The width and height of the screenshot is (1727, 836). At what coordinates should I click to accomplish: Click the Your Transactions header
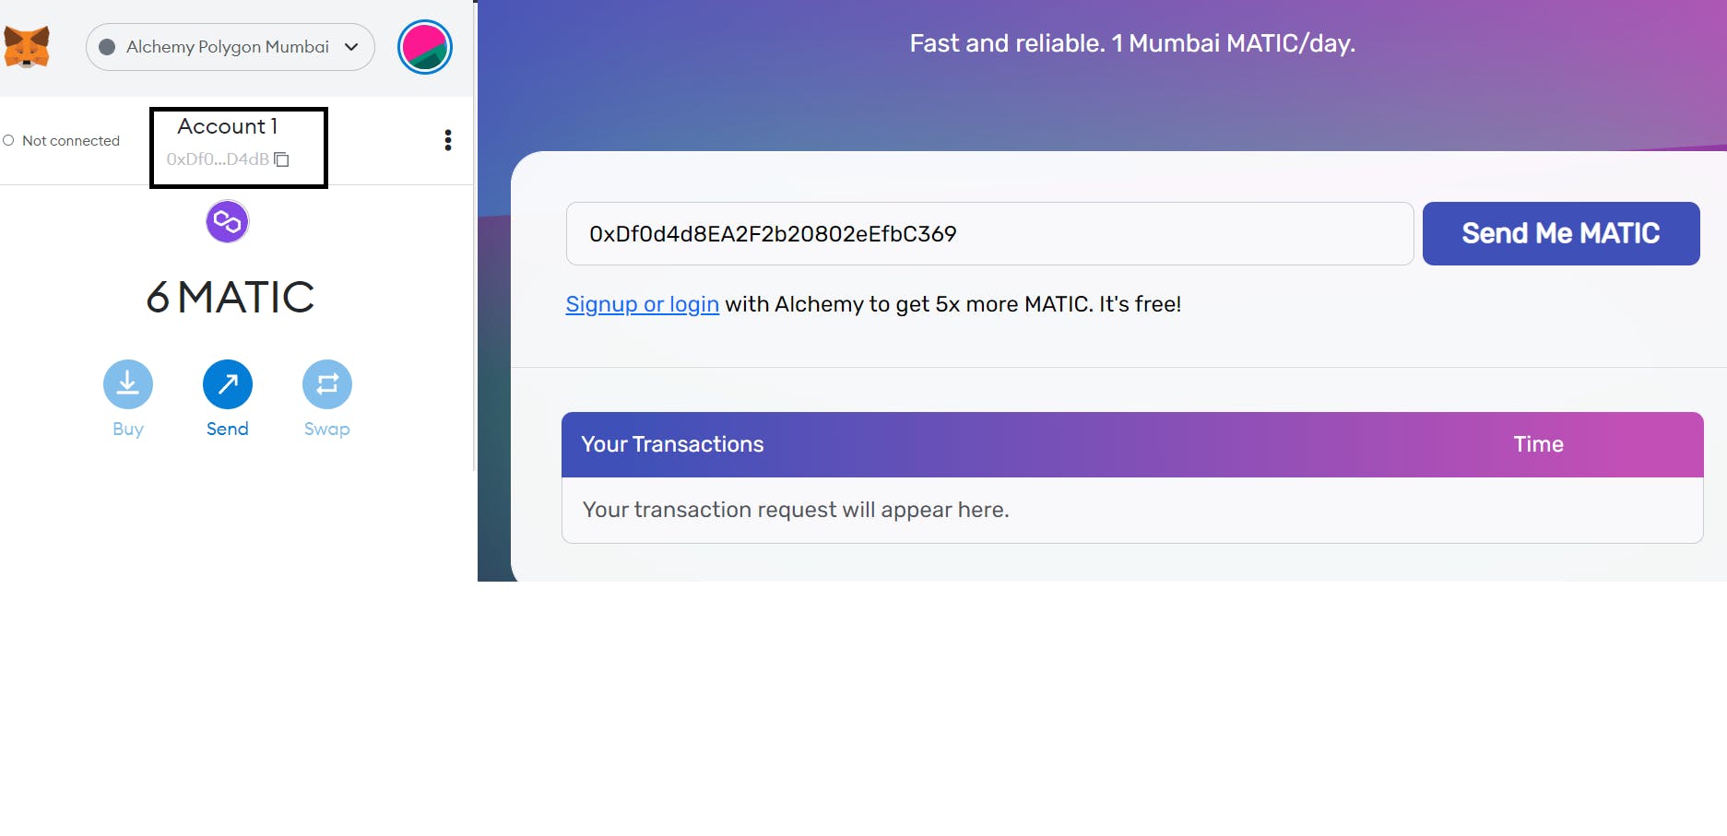pyautogui.click(x=672, y=444)
